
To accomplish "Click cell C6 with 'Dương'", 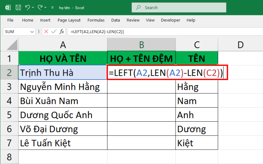I will pos(197,129).
